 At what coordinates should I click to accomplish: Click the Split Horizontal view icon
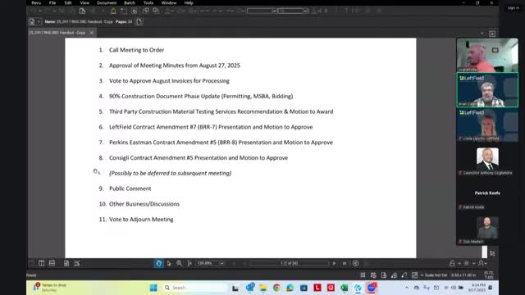pyautogui.click(x=52, y=263)
